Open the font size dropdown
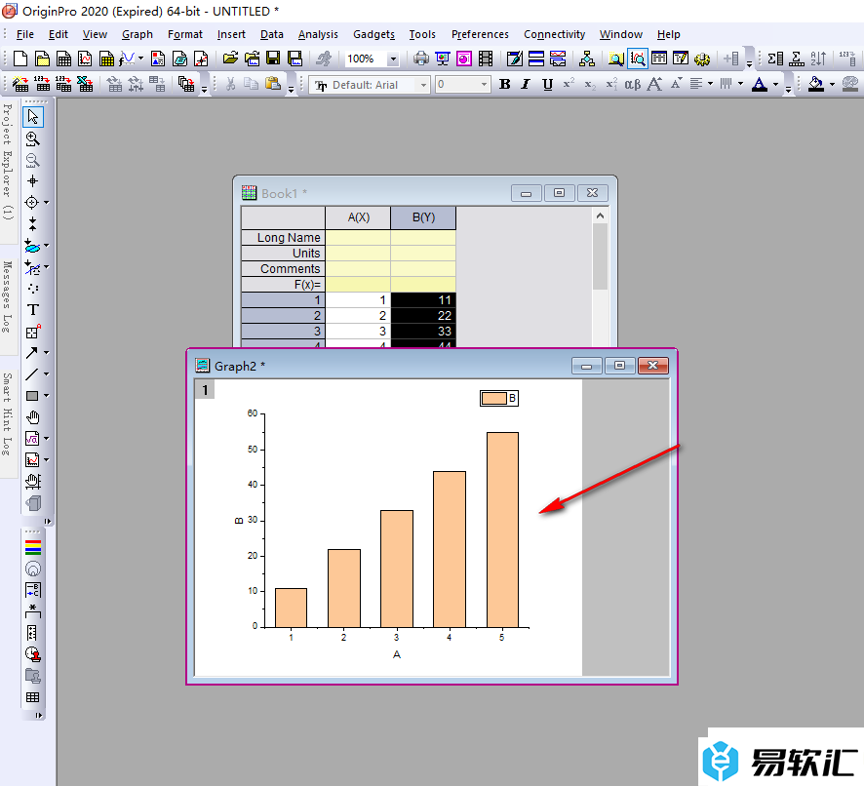This screenshot has width=864, height=786. [484, 85]
